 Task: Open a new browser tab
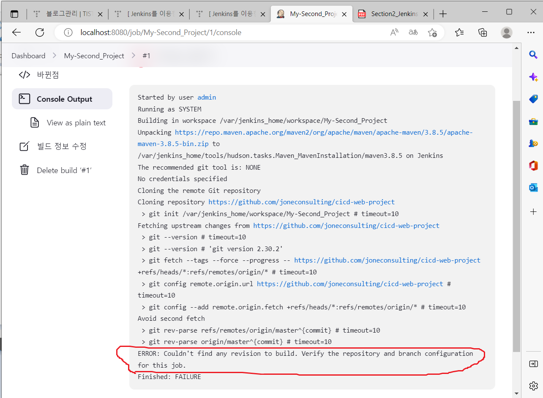[443, 14]
